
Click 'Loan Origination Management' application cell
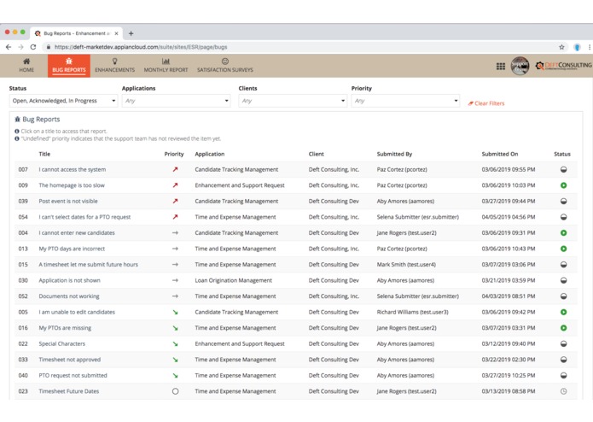point(233,280)
